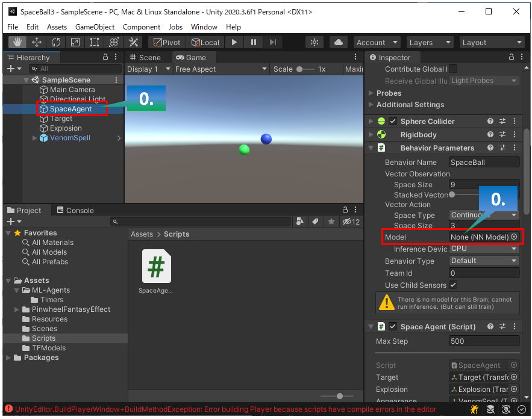Viewport: 532px width, 419px height.
Task: Expand VenomSpell in Hierarchy
Action: [x=34, y=138]
